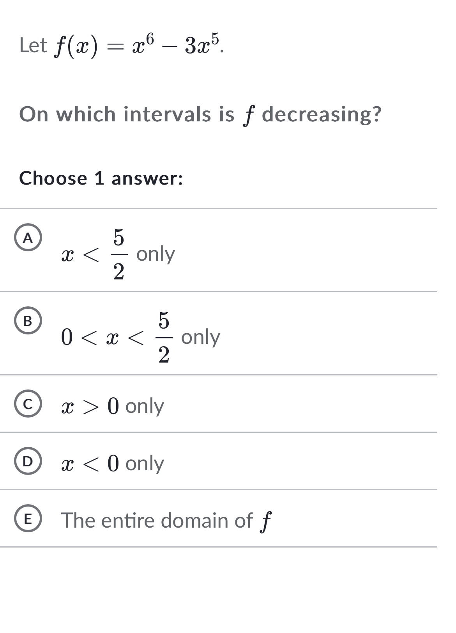456x633 pixels.
Task: Choose the option 'x < 0 only'
Action: tap(113, 463)
